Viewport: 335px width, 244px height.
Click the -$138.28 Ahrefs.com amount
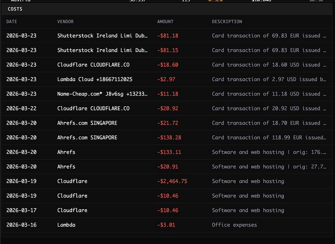[169, 137]
